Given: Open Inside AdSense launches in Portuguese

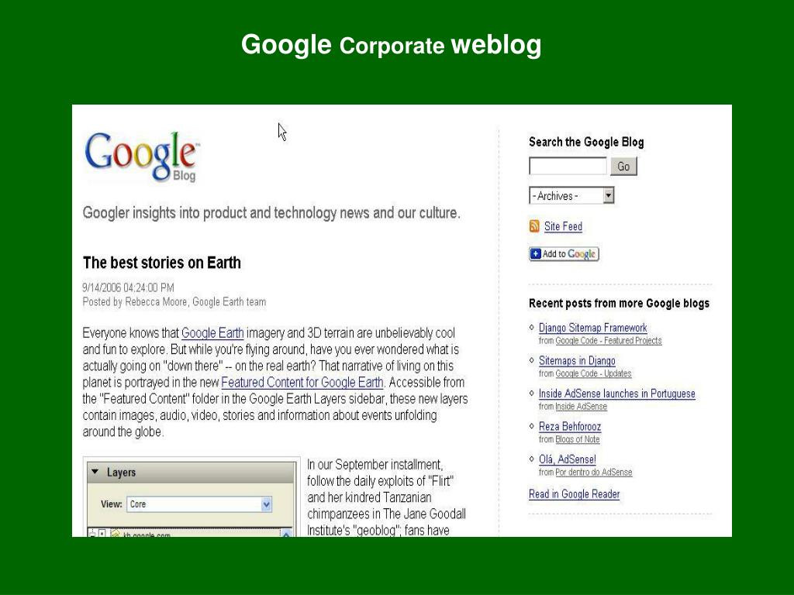Looking at the screenshot, I should [x=616, y=394].
